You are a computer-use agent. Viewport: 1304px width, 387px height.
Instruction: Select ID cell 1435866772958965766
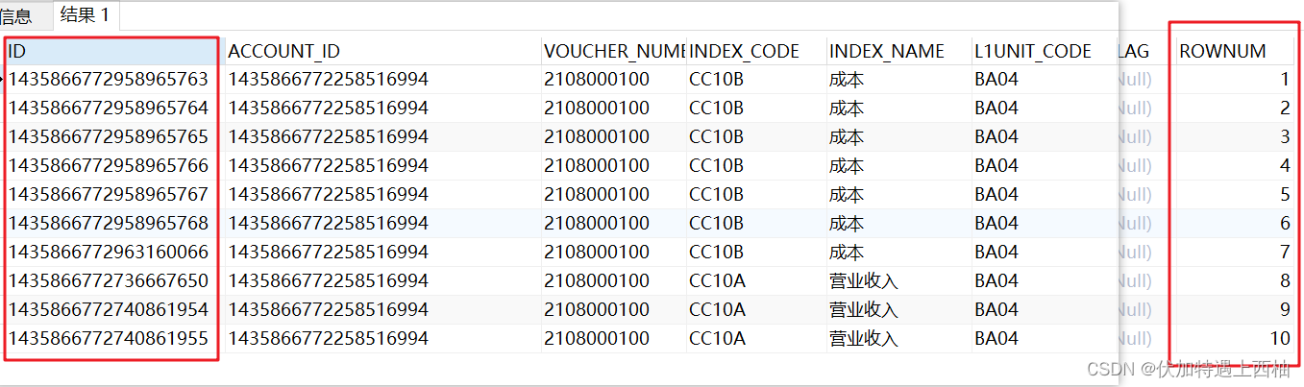[x=113, y=166]
